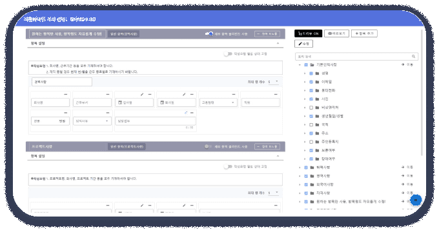Click the blue edit icon above 담당업무
439x232 pixels.
(x=186, y=113)
